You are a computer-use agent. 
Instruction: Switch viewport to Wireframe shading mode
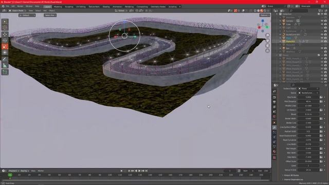(x=255, y=10)
